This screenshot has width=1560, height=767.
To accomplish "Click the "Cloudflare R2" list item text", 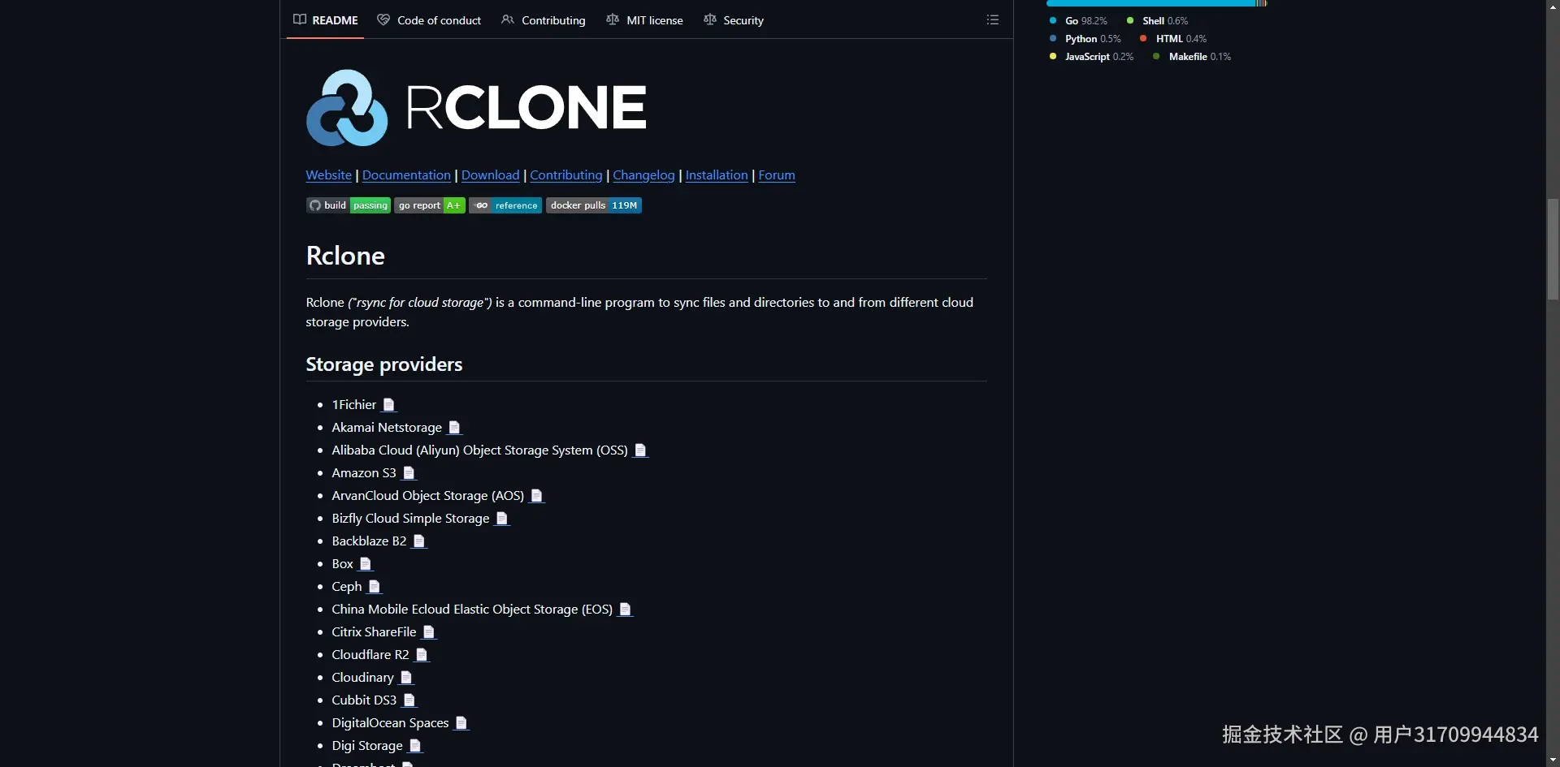I will click(370, 655).
